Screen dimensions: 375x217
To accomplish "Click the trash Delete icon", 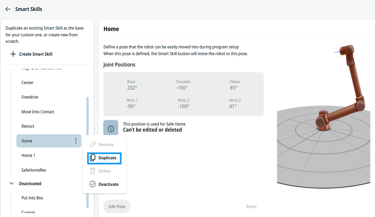I will tap(92, 171).
